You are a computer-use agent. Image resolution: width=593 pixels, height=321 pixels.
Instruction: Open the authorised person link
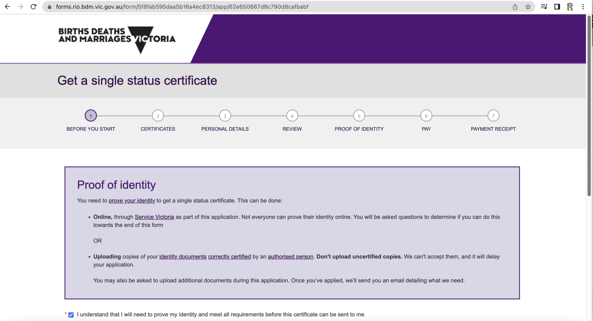(x=290, y=256)
